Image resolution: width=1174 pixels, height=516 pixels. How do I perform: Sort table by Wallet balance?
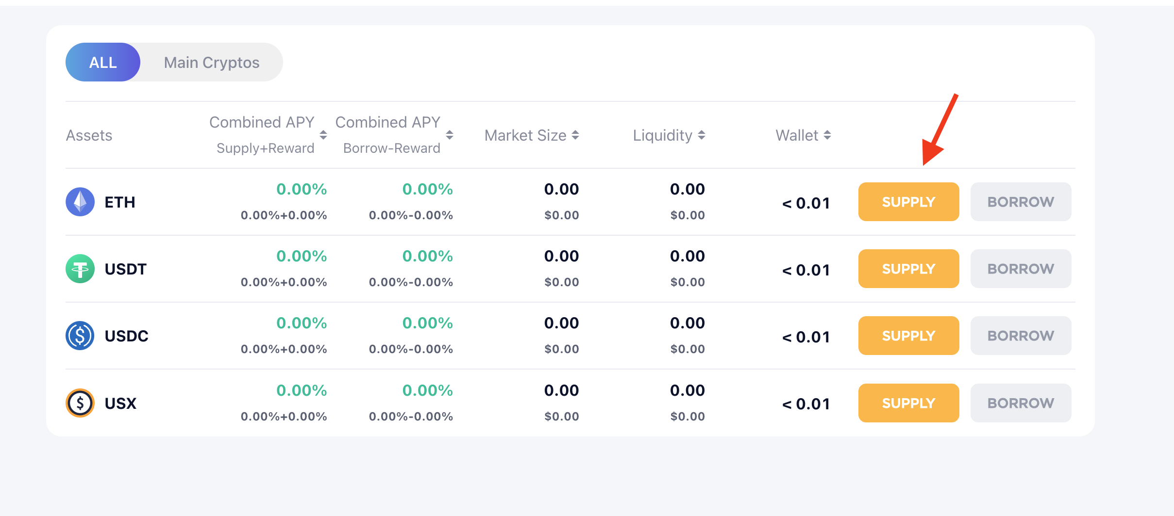click(827, 135)
